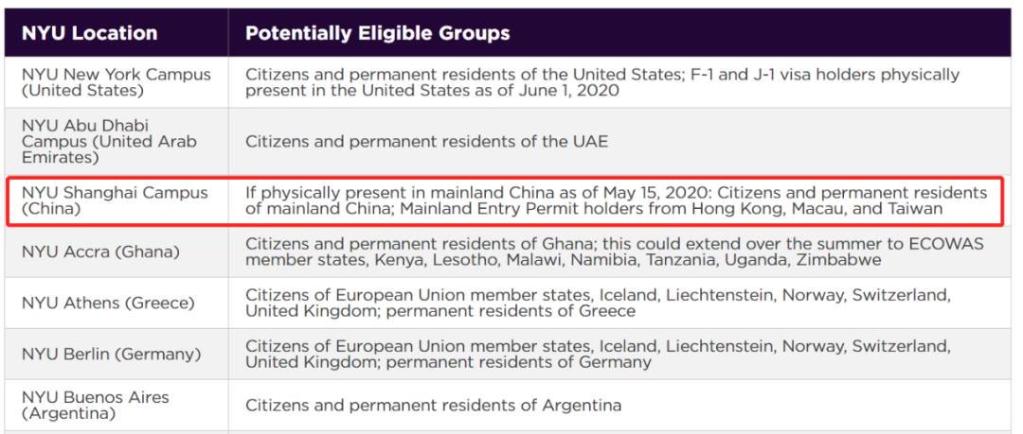The height and width of the screenshot is (434, 1023).
Task: Select the NYU Abu Dhabi Campus cell
Action: (110, 141)
